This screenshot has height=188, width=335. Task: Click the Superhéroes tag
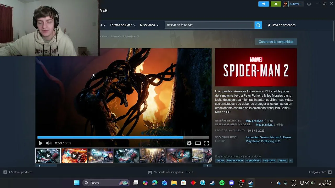253,161
